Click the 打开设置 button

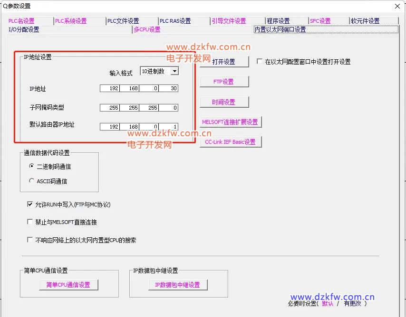tap(224, 62)
